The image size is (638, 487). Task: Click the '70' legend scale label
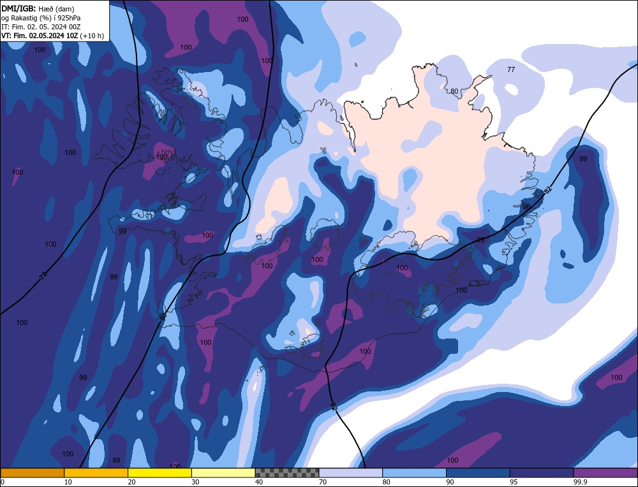pos(323,482)
